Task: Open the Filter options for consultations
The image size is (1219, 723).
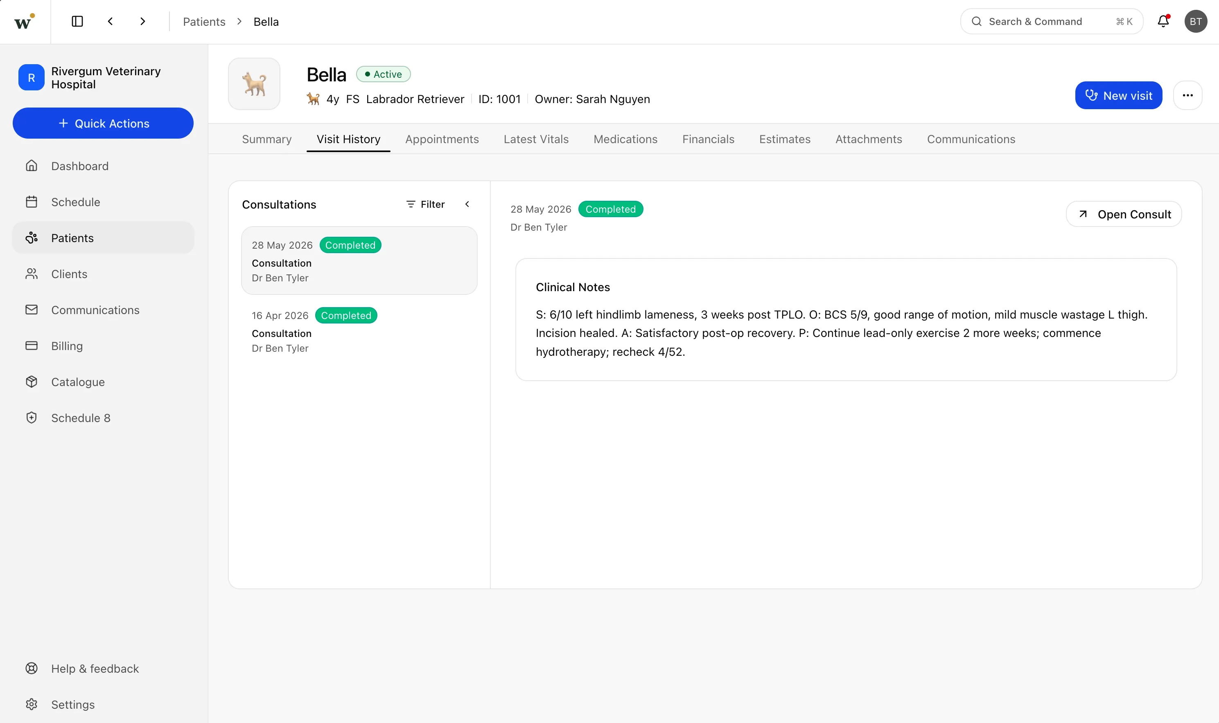Action: tap(425, 204)
